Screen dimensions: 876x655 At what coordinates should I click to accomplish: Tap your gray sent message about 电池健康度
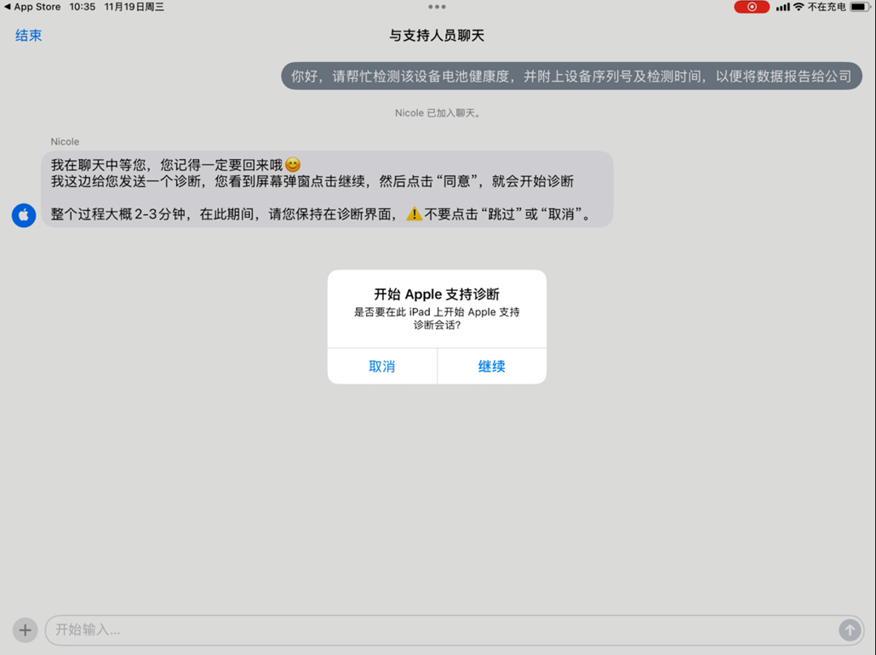click(x=570, y=76)
